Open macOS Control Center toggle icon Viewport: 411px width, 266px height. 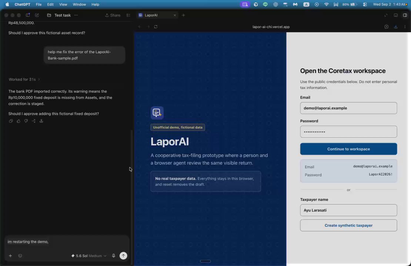tap(365, 4)
